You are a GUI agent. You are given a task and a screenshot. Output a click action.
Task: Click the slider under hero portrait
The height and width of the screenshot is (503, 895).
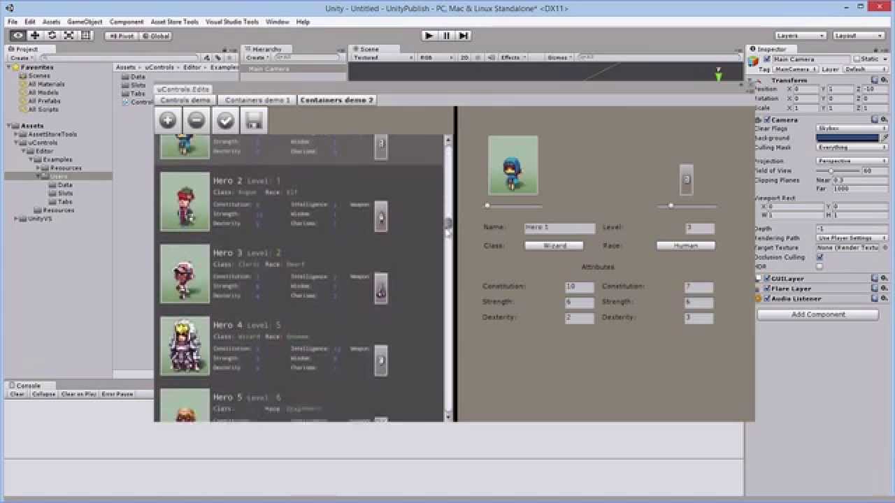click(x=514, y=205)
